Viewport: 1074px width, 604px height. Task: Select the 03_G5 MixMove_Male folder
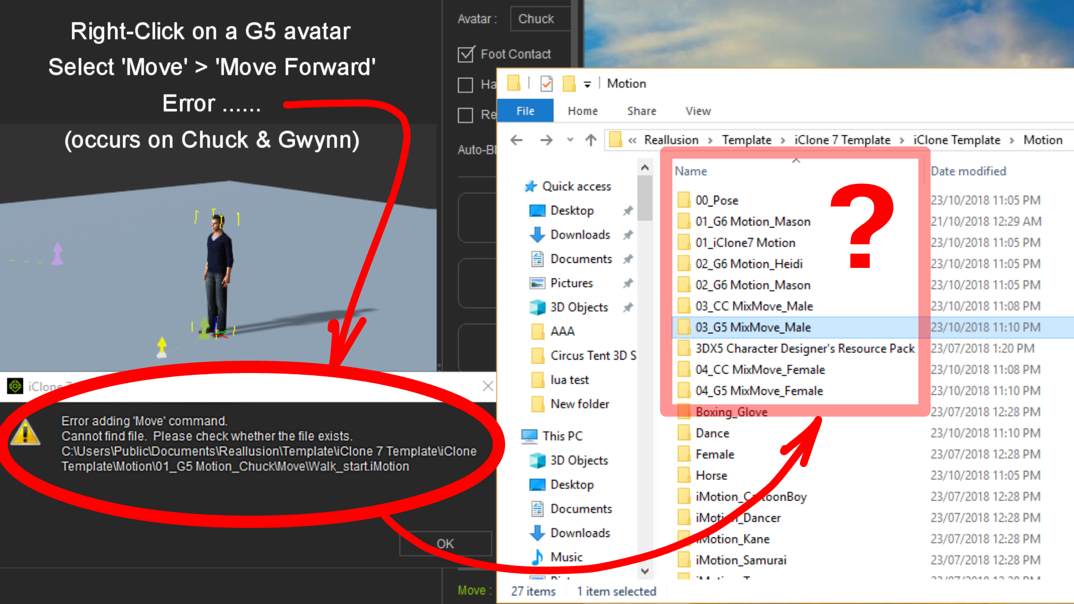(x=753, y=327)
